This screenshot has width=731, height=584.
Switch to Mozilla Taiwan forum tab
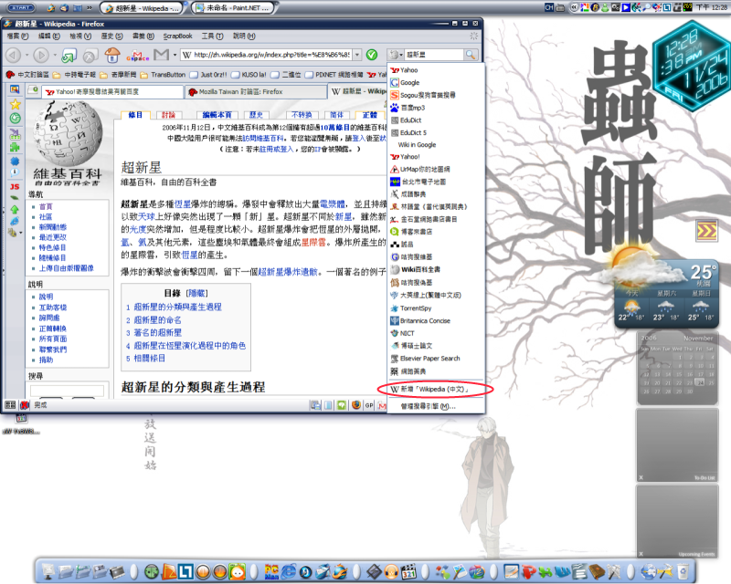(x=257, y=92)
